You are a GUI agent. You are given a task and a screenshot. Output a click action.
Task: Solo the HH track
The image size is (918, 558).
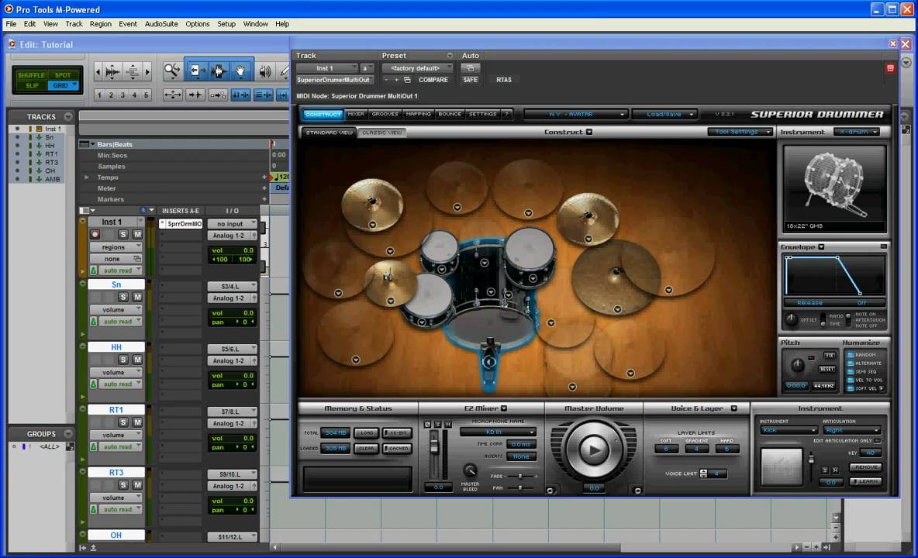pyautogui.click(x=123, y=360)
